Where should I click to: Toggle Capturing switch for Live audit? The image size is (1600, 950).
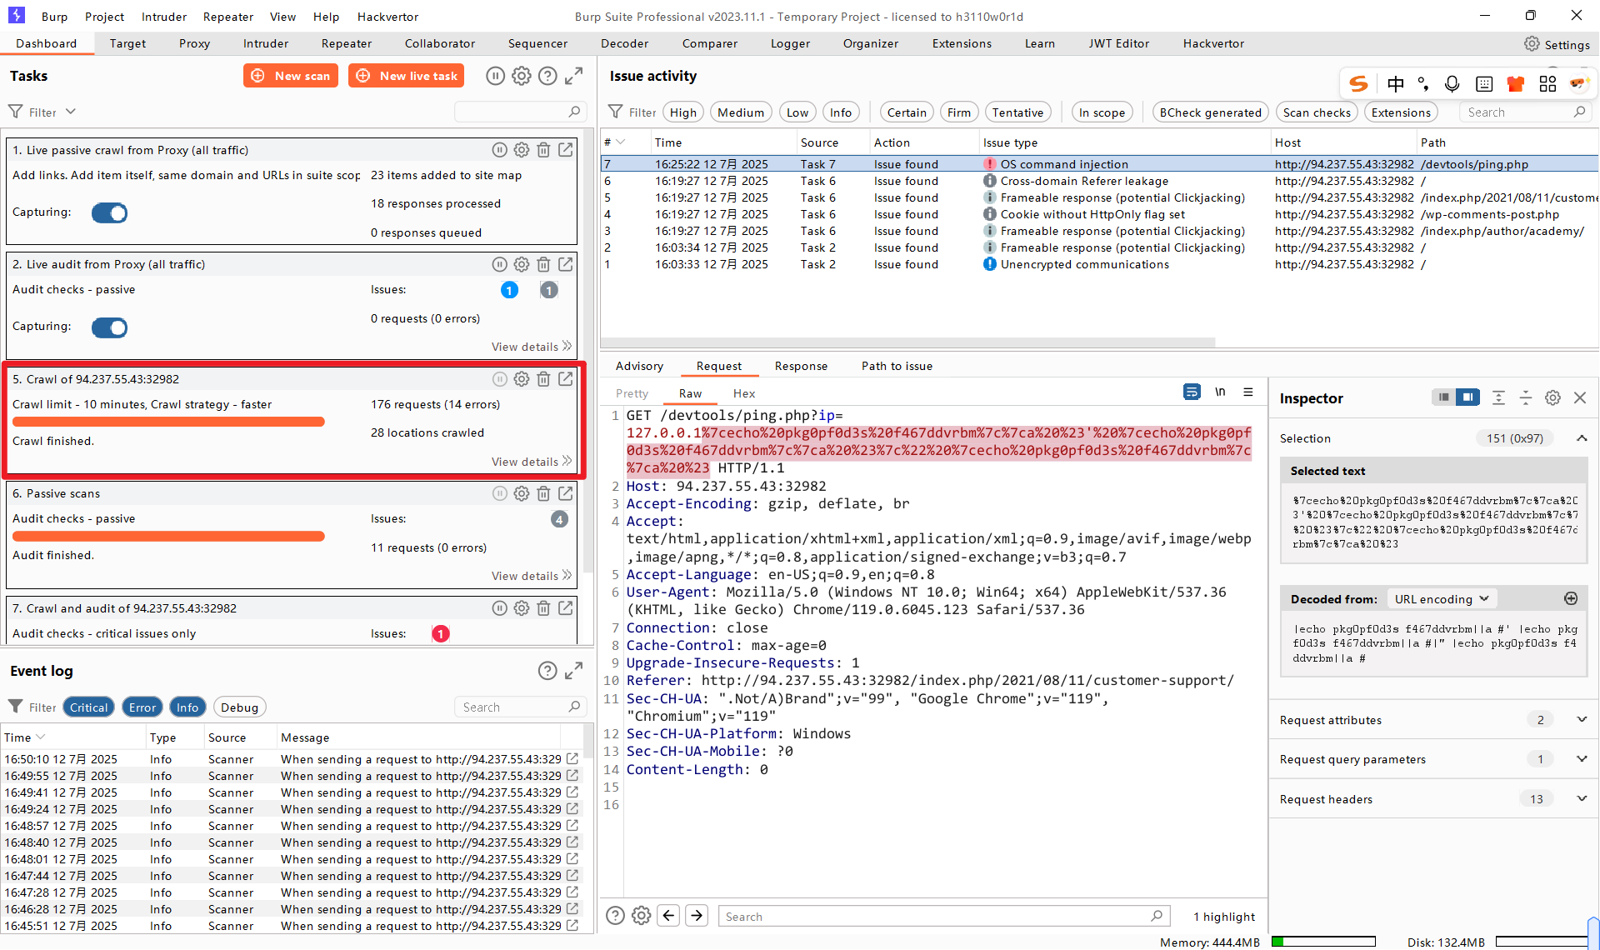click(109, 327)
